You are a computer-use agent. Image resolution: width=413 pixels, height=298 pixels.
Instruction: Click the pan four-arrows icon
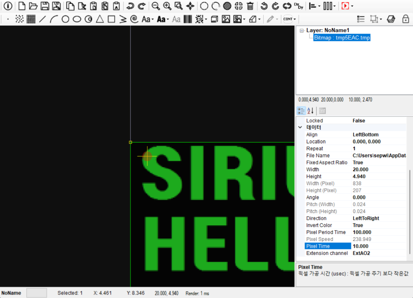(190, 6)
